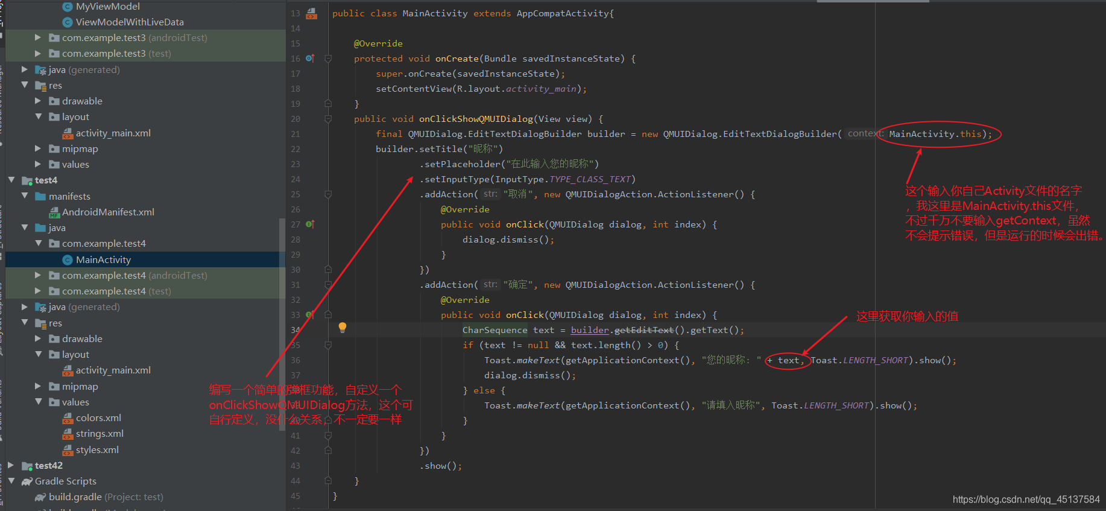Select MainActivity under com.example.test4
Screen dimensions: 1106x511
[103, 260]
